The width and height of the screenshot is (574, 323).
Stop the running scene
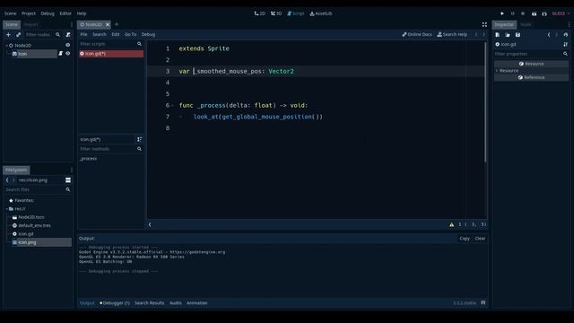(x=523, y=13)
